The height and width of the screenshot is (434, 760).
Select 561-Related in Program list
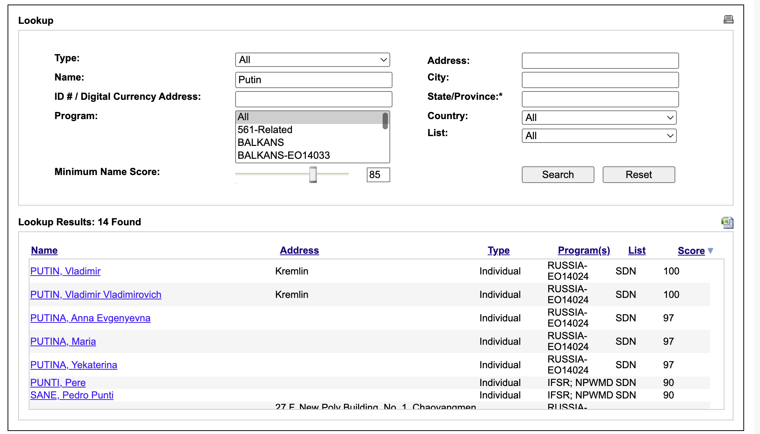click(x=265, y=130)
